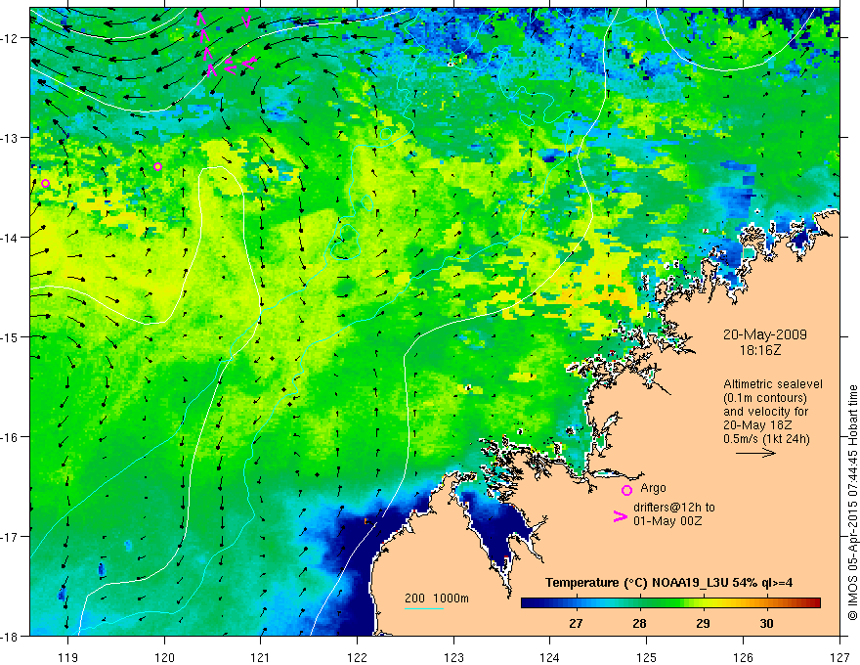The width and height of the screenshot is (860, 665).
Task: Click longitude label 127
Action: point(839,657)
